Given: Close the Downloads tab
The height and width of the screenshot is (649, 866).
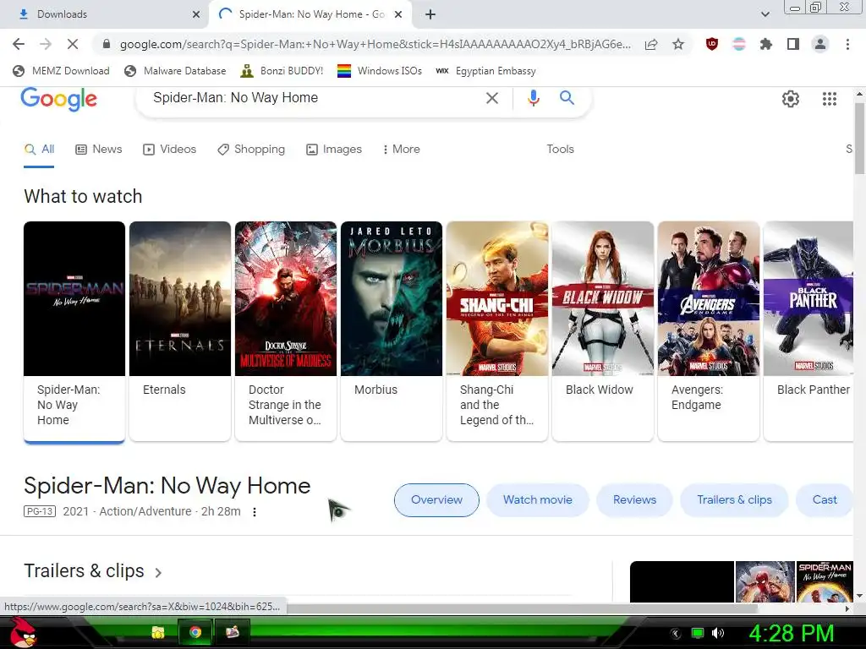Looking at the screenshot, I should click(196, 14).
